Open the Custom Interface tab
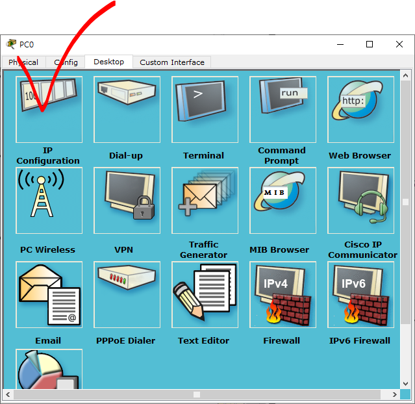The image size is (415, 404). tap(172, 62)
